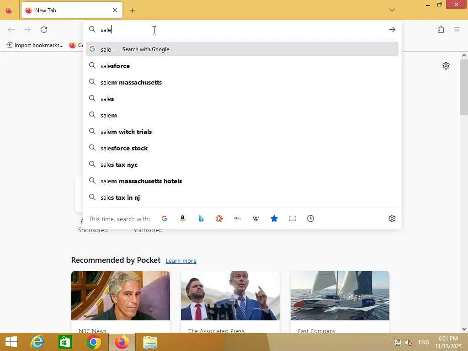Select the New Tab tab

tap(72, 10)
